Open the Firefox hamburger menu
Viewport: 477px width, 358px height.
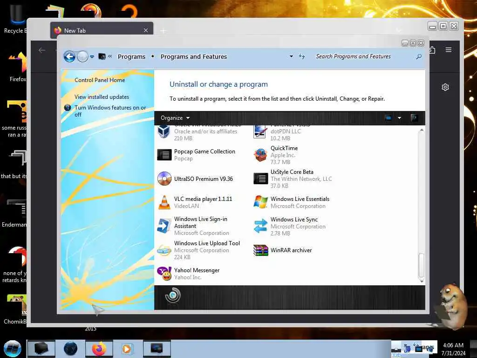449,49
